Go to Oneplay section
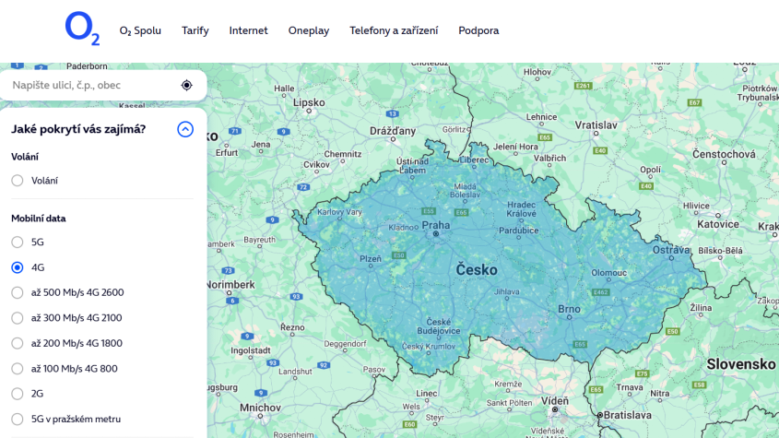 tap(309, 30)
